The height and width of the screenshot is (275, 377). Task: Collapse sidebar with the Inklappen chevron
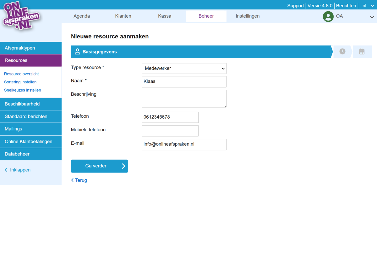pyautogui.click(x=6, y=170)
